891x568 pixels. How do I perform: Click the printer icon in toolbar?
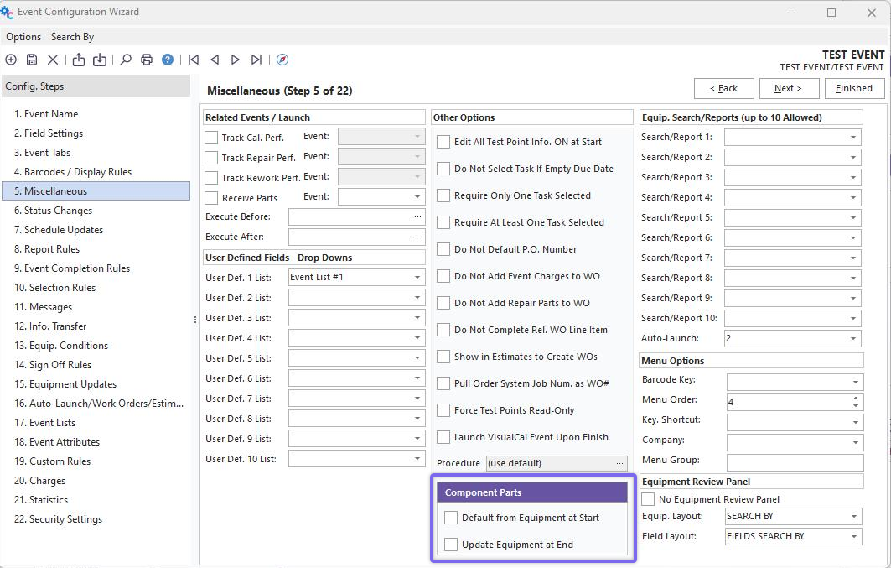click(x=147, y=60)
